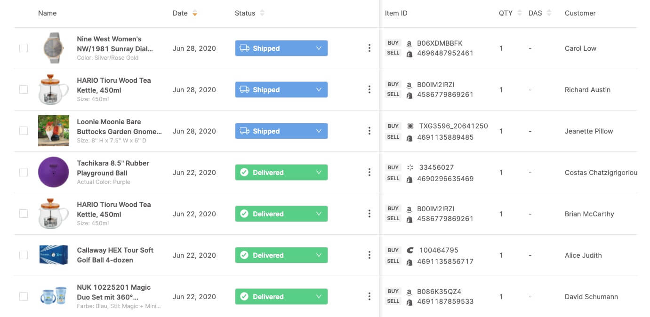Open Shipped status dropdown for Richard Austin's order
The width and height of the screenshot is (650, 317).
point(281,89)
